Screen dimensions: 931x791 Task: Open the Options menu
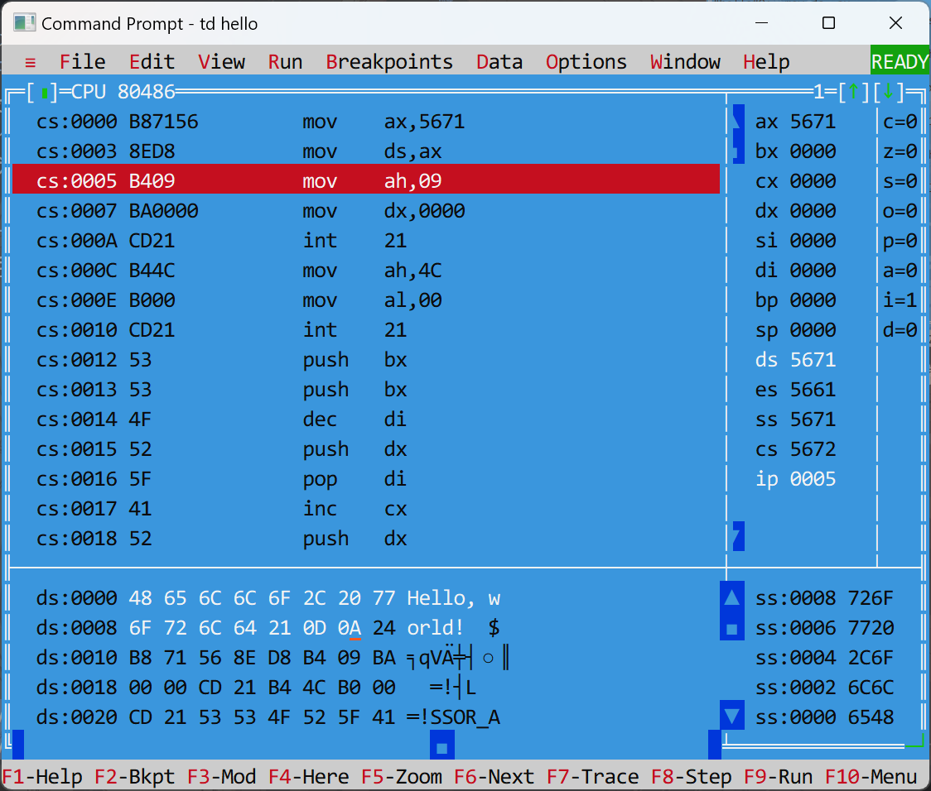pyautogui.click(x=586, y=62)
